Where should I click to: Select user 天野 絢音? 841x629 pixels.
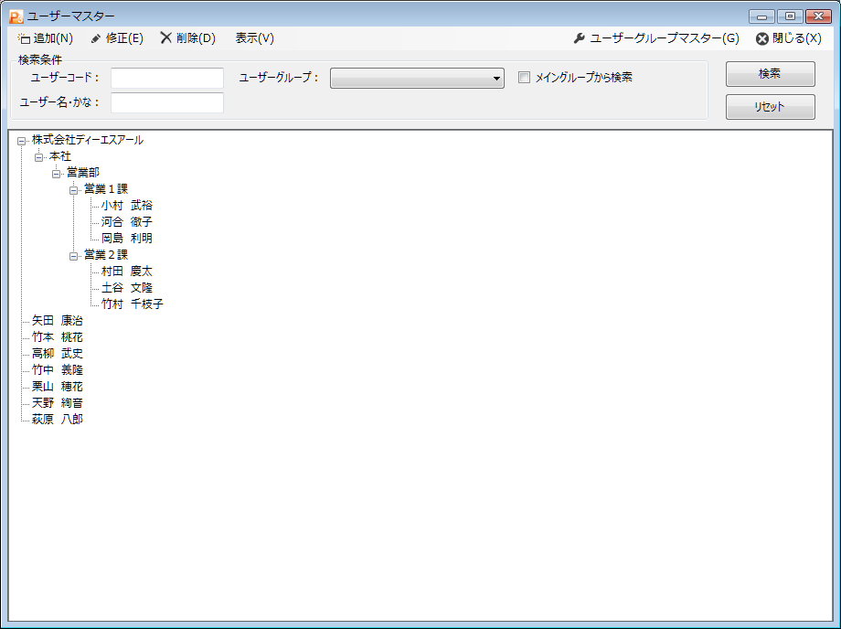pyautogui.click(x=58, y=402)
